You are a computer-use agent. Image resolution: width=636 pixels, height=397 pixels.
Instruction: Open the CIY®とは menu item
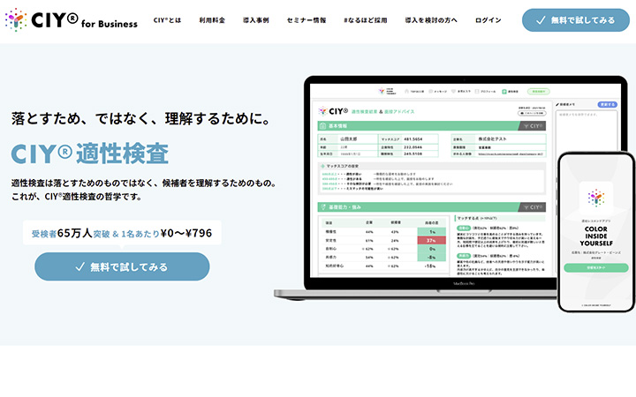point(167,19)
